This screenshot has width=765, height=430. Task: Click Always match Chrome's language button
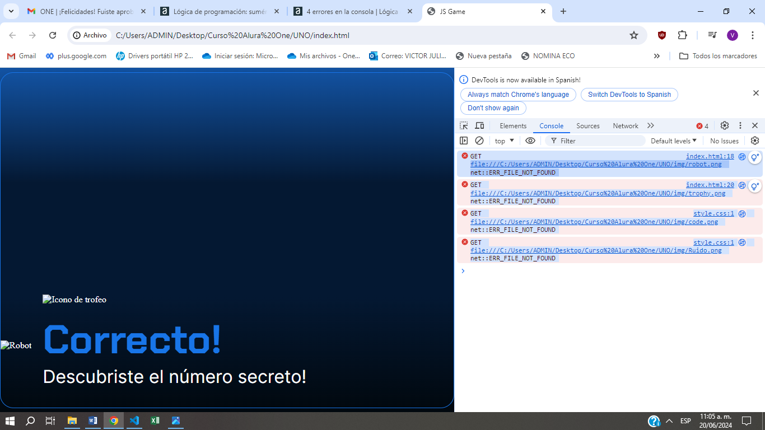click(518, 95)
